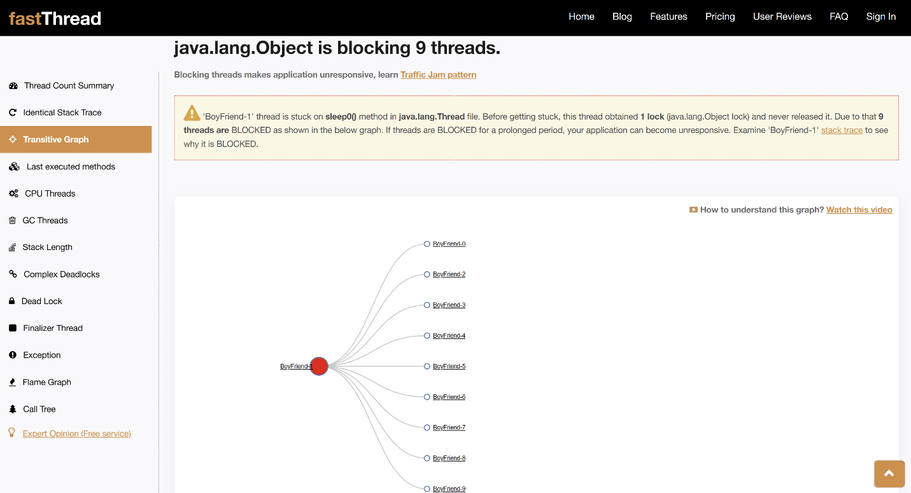Click the warning triangle icon in alert

click(x=192, y=113)
